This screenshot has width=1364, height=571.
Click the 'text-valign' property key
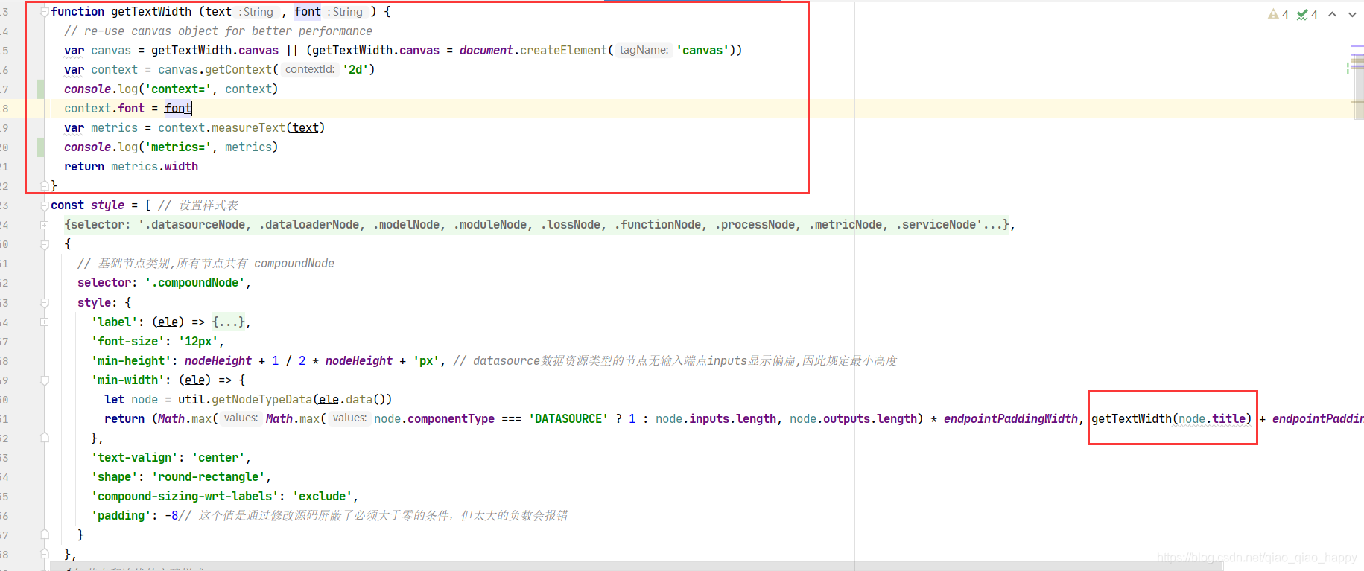pos(135,458)
